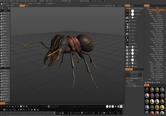Select the Flatten tool in the left panel
The image size is (166, 116).
pos(5,23)
